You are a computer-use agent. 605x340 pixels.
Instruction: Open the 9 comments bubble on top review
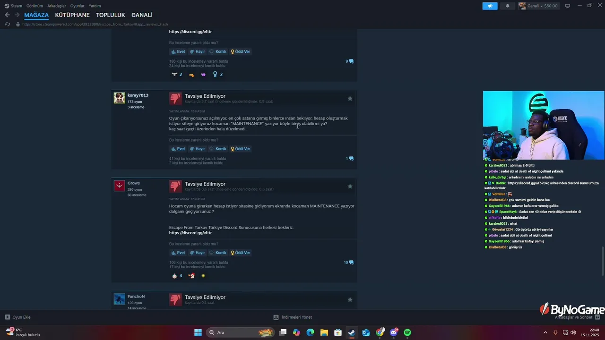[x=350, y=61]
